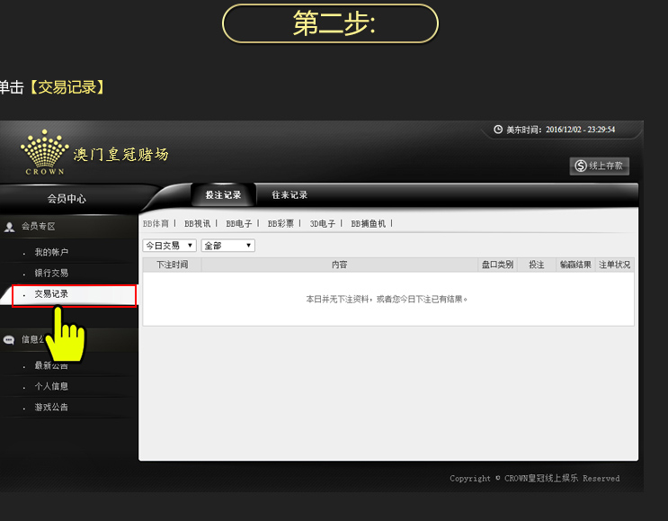Select the BB捕鱼机 category link
Image resolution: width=668 pixels, height=521 pixels.
point(368,223)
